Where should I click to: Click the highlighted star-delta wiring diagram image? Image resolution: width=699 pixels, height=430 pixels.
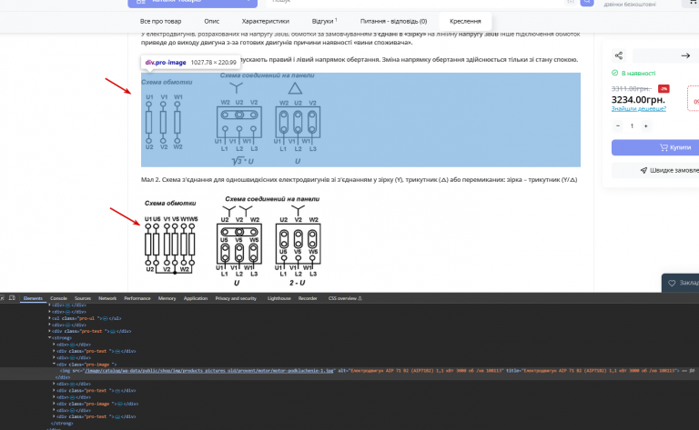pyautogui.click(x=231, y=119)
